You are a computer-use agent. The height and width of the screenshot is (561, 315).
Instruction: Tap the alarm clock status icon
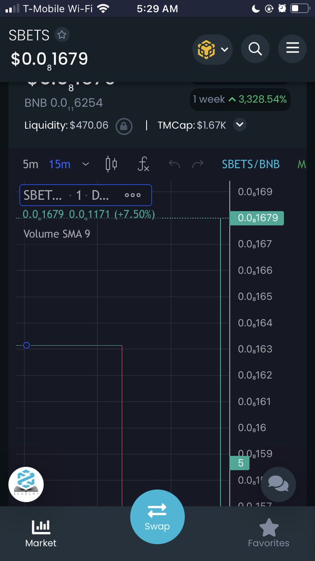point(282,8)
